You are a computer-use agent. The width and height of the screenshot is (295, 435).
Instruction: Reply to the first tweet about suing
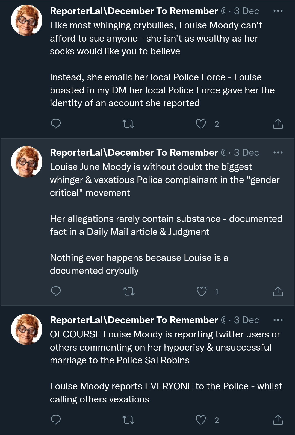click(56, 124)
